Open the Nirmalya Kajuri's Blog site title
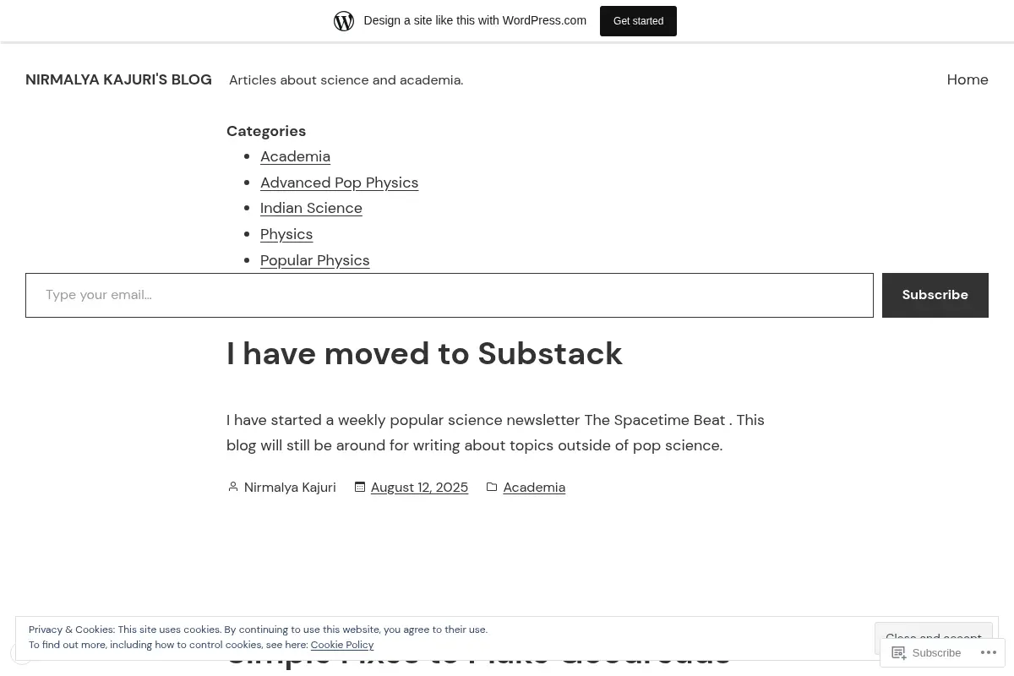 pyautogui.click(x=118, y=79)
